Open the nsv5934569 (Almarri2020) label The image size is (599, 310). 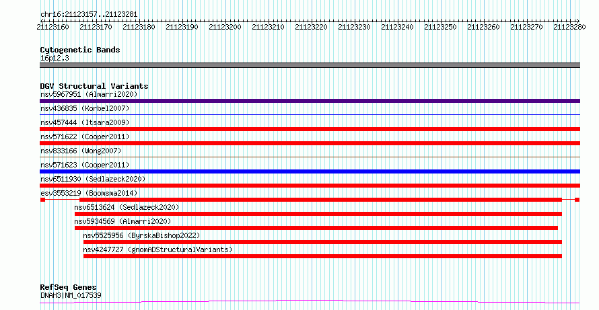pyautogui.click(x=122, y=221)
